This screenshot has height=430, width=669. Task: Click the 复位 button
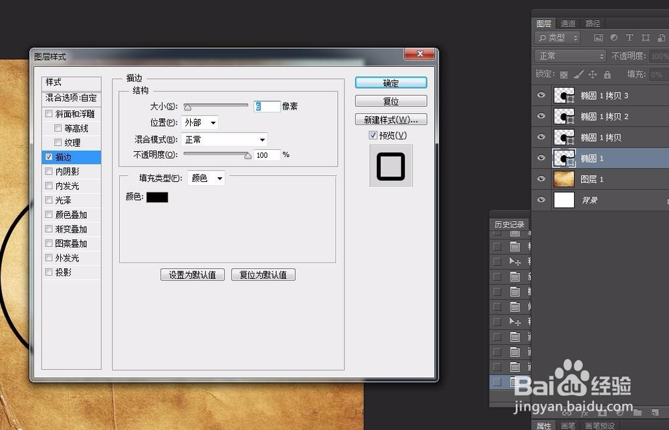coord(391,101)
